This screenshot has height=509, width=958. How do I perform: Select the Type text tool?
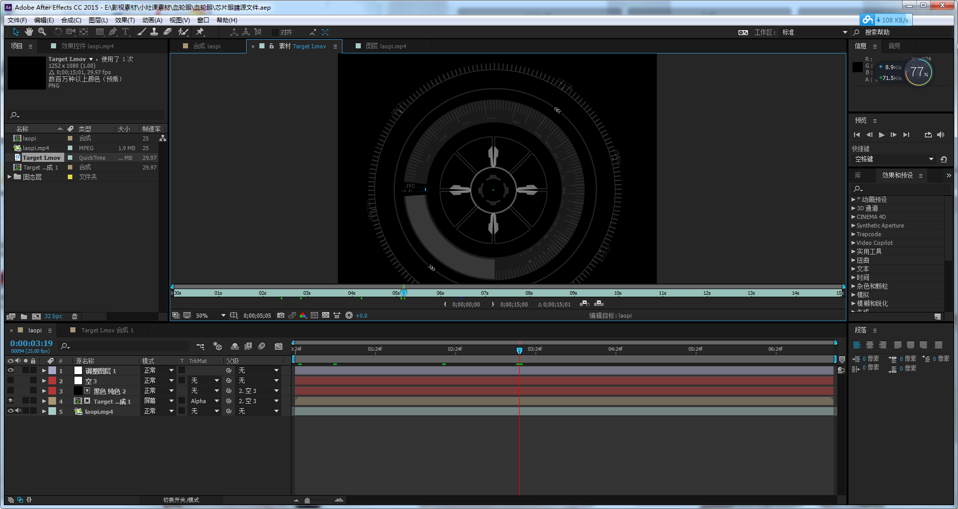(x=125, y=32)
